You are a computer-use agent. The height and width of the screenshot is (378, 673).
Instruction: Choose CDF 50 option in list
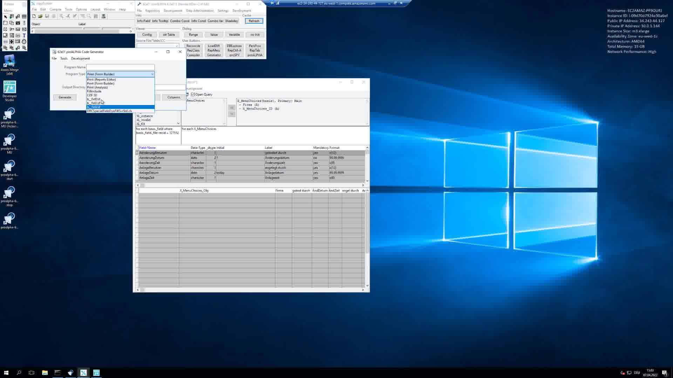[x=120, y=95]
